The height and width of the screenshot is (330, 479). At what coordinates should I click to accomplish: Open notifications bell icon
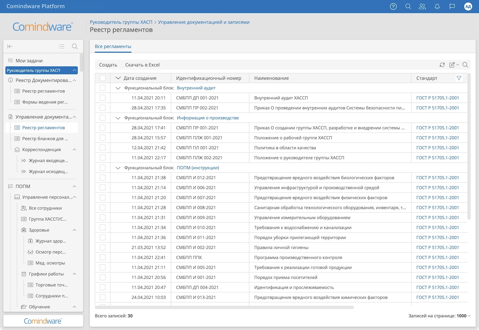click(x=437, y=6)
